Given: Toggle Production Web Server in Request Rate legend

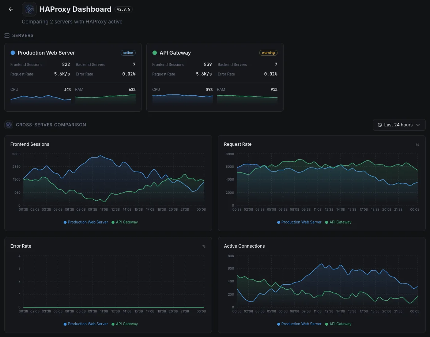Looking at the screenshot, I should click(299, 222).
